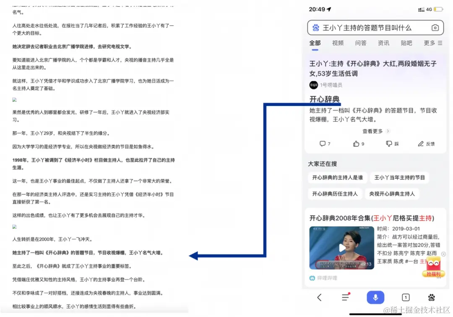Tap the back chevron in the bottom bar
Image resolution: width=453 pixels, height=317 pixels.
[320, 297]
